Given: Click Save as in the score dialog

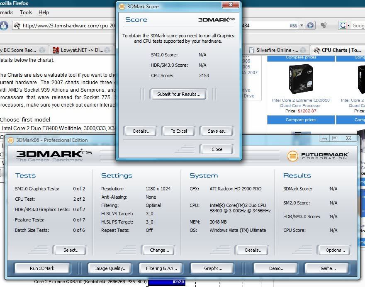Looking at the screenshot, I should coord(217,131).
